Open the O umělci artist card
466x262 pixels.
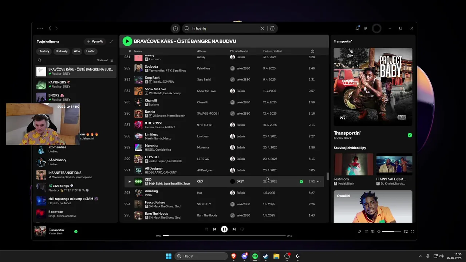tap(373, 206)
